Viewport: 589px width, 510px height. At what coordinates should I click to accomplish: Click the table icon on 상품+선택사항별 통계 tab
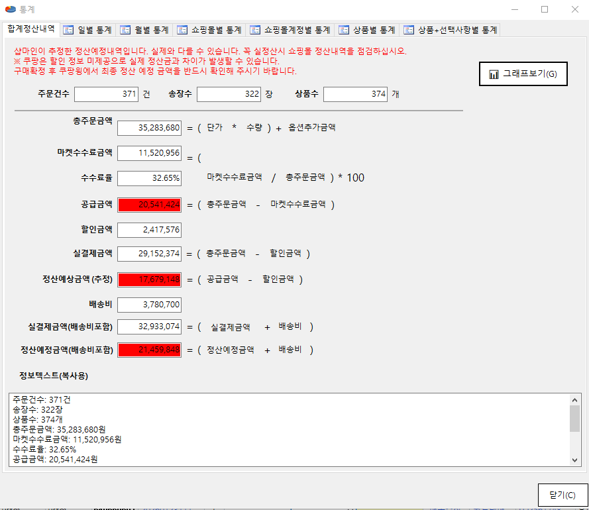click(409, 30)
